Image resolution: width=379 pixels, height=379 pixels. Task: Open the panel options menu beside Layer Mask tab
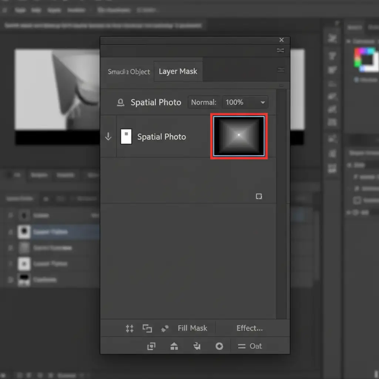pyautogui.click(x=281, y=70)
